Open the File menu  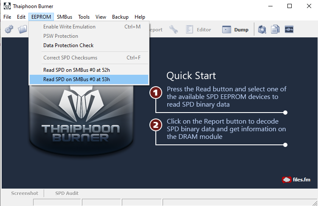7,17
